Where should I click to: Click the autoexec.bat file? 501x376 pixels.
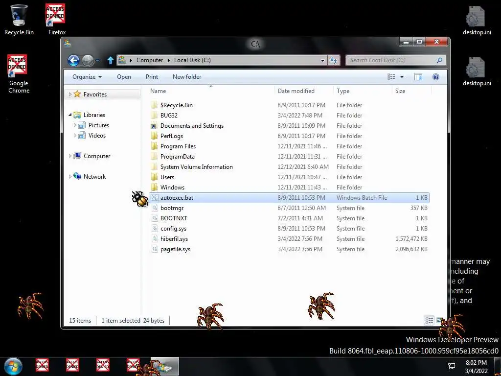click(x=289, y=198)
